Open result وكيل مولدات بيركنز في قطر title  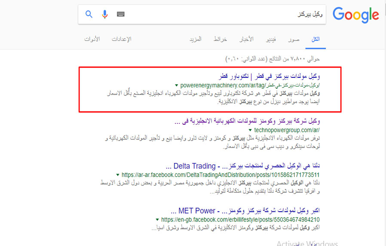(x=269, y=76)
